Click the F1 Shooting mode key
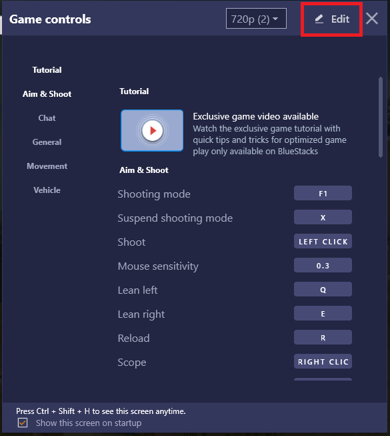The image size is (390, 436). coord(323,193)
